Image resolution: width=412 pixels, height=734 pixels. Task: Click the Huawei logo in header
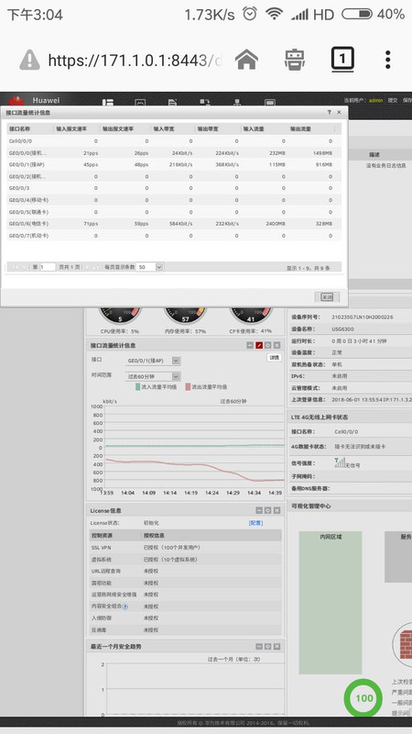pyautogui.click(x=16, y=100)
